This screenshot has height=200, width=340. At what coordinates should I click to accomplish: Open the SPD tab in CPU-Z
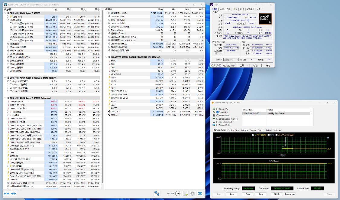click(x=235, y=9)
